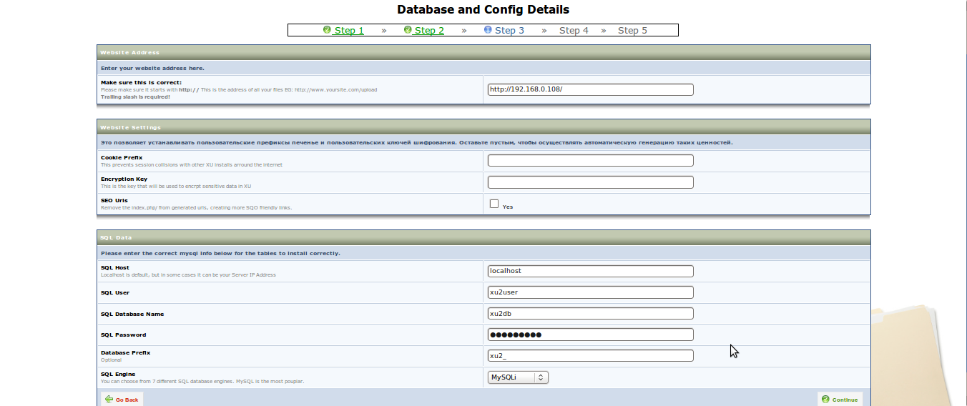This screenshot has width=967, height=406.
Task: Select the Step 4 label
Action: (x=574, y=31)
